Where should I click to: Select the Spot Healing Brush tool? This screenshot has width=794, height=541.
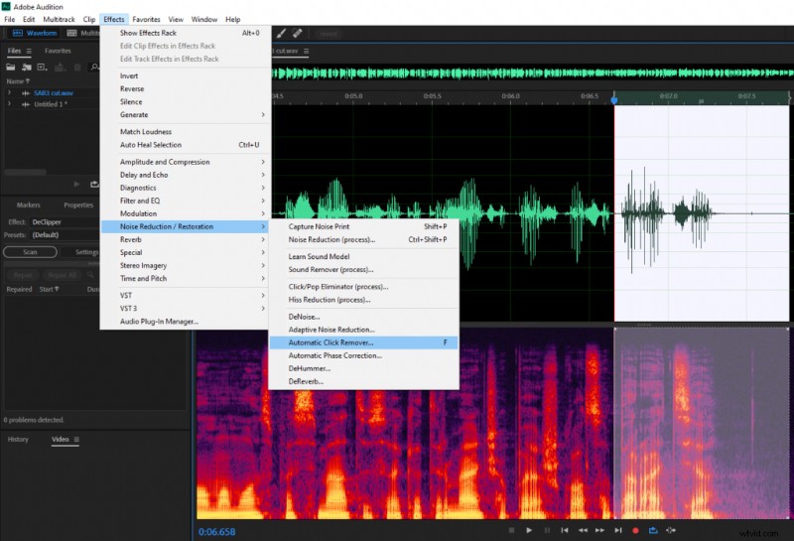[298, 34]
